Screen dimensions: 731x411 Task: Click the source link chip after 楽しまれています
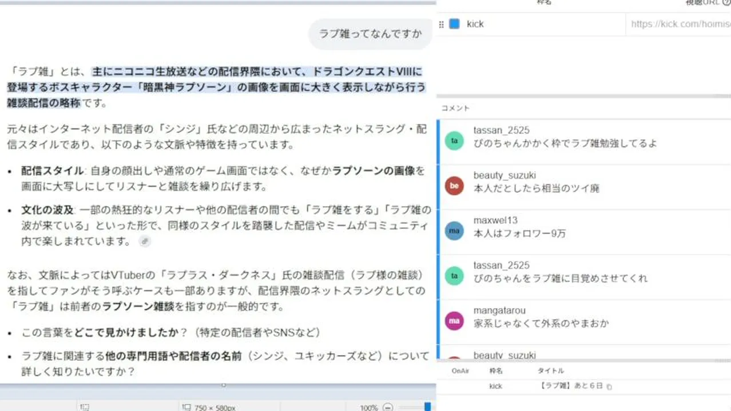click(145, 241)
